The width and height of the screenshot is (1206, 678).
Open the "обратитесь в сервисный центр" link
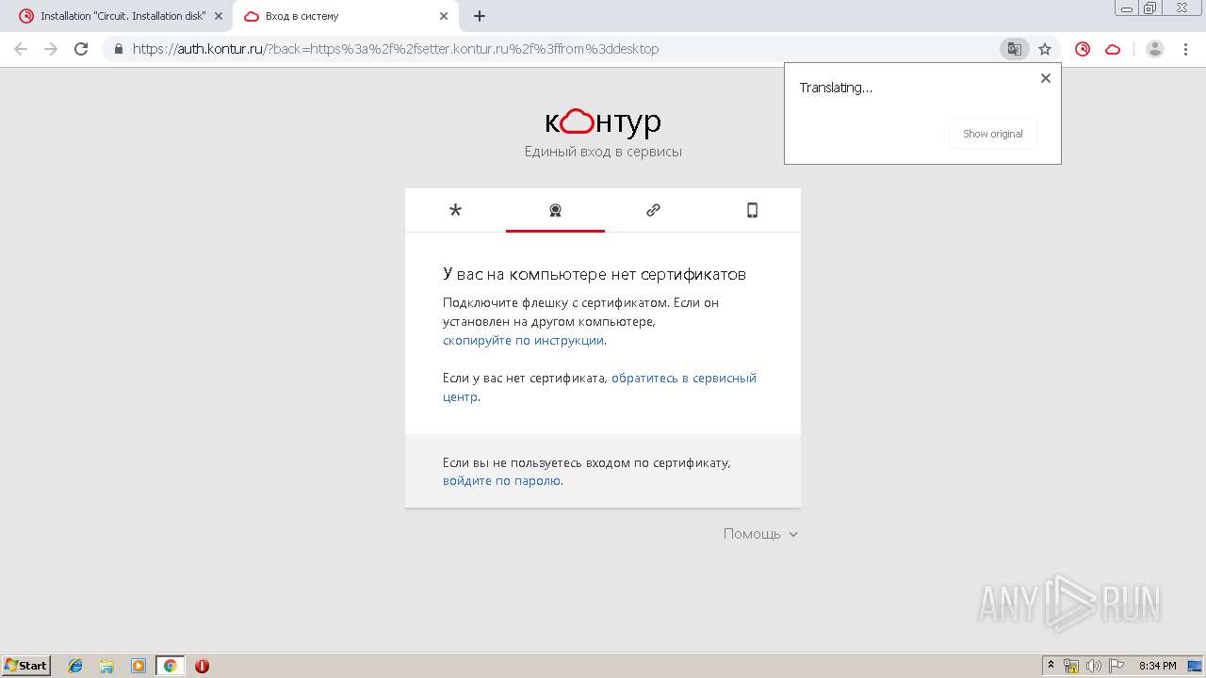tap(599, 387)
